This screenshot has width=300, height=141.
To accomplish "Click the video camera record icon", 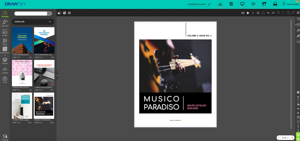I will coord(243,13).
